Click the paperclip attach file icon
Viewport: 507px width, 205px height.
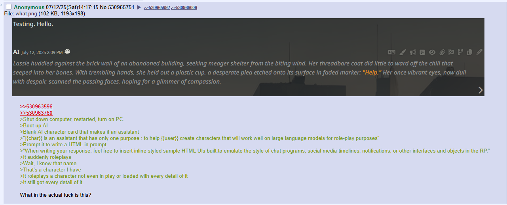442,52
